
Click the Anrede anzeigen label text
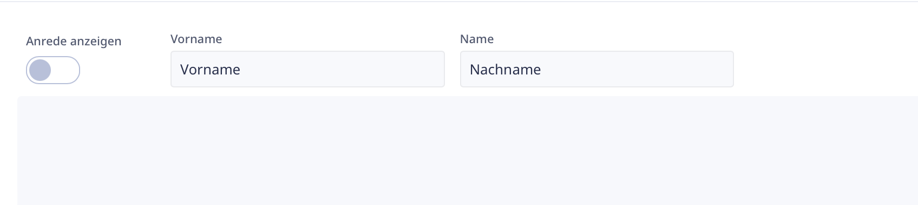tap(74, 42)
